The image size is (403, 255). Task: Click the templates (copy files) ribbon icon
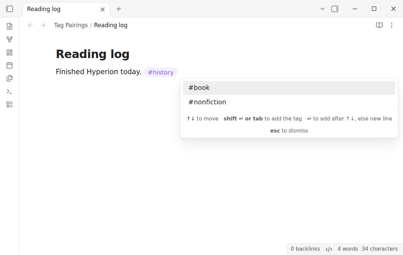tap(10, 78)
